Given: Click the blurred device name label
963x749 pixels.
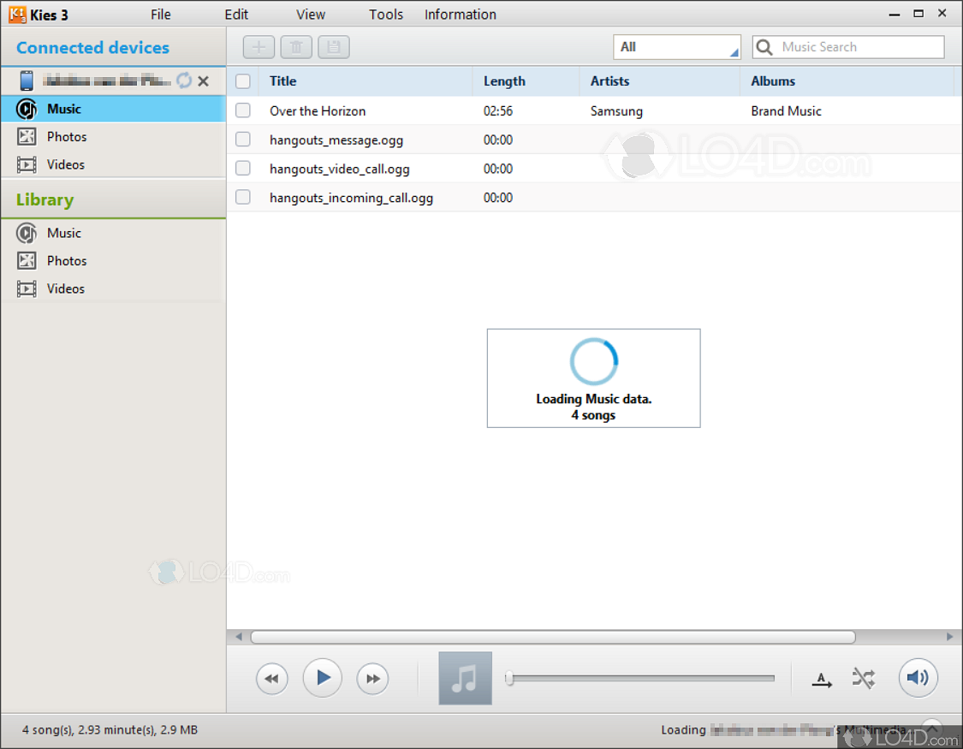Looking at the screenshot, I should tap(107, 80).
